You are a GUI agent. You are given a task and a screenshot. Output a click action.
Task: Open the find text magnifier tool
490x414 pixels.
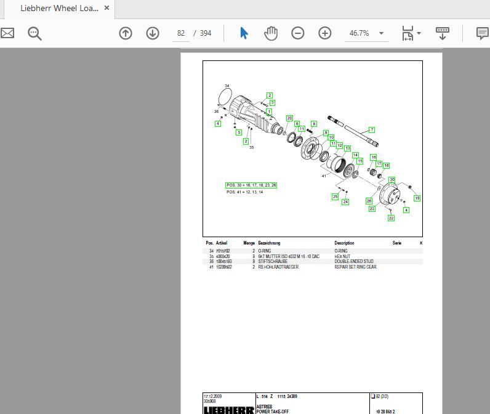(34, 33)
